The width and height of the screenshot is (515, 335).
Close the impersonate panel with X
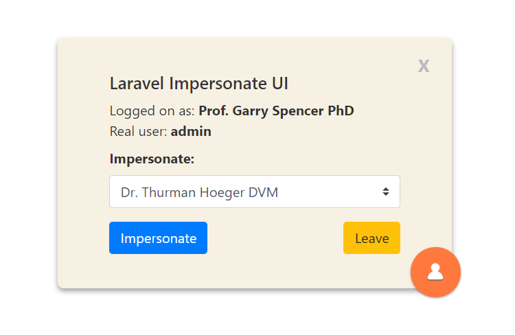(424, 66)
